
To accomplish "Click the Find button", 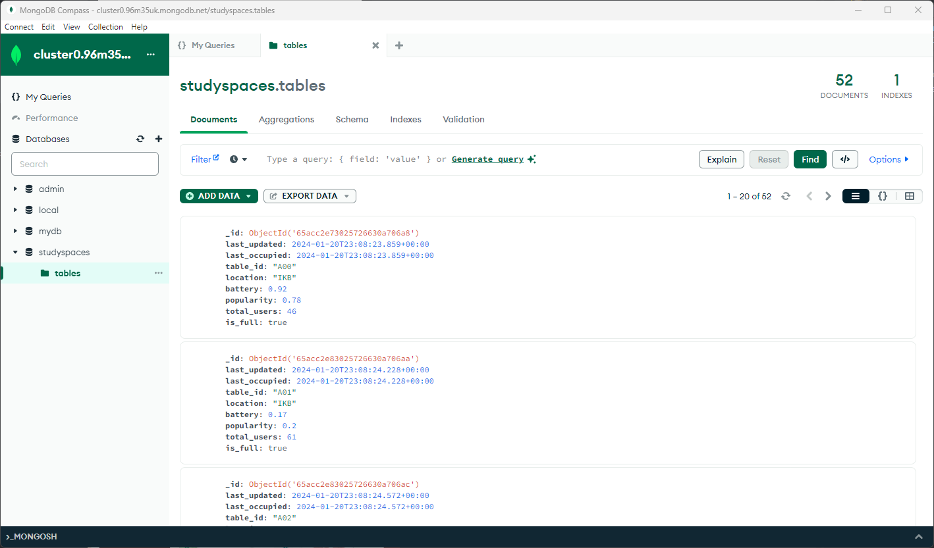I will click(810, 159).
